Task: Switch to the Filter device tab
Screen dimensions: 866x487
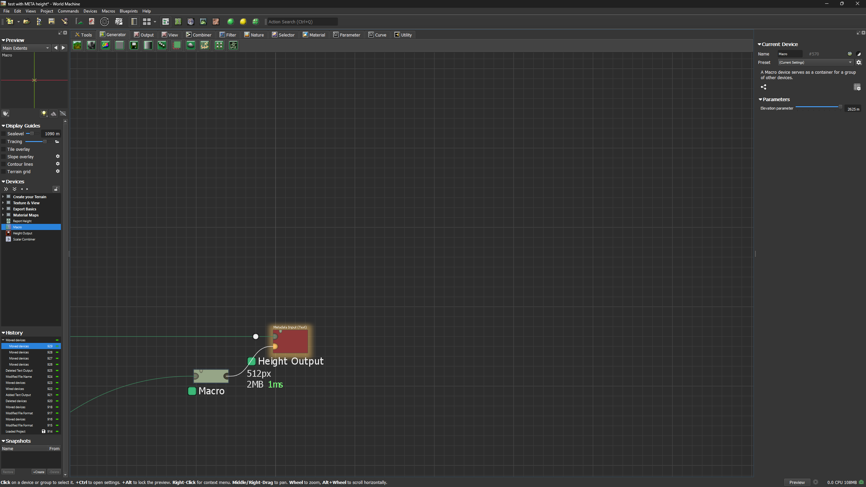Action: 228,35
